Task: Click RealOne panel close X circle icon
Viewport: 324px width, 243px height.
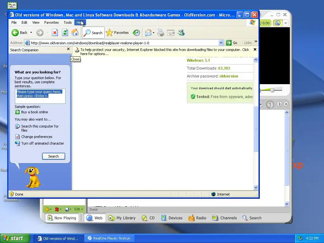Action: click(286, 104)
